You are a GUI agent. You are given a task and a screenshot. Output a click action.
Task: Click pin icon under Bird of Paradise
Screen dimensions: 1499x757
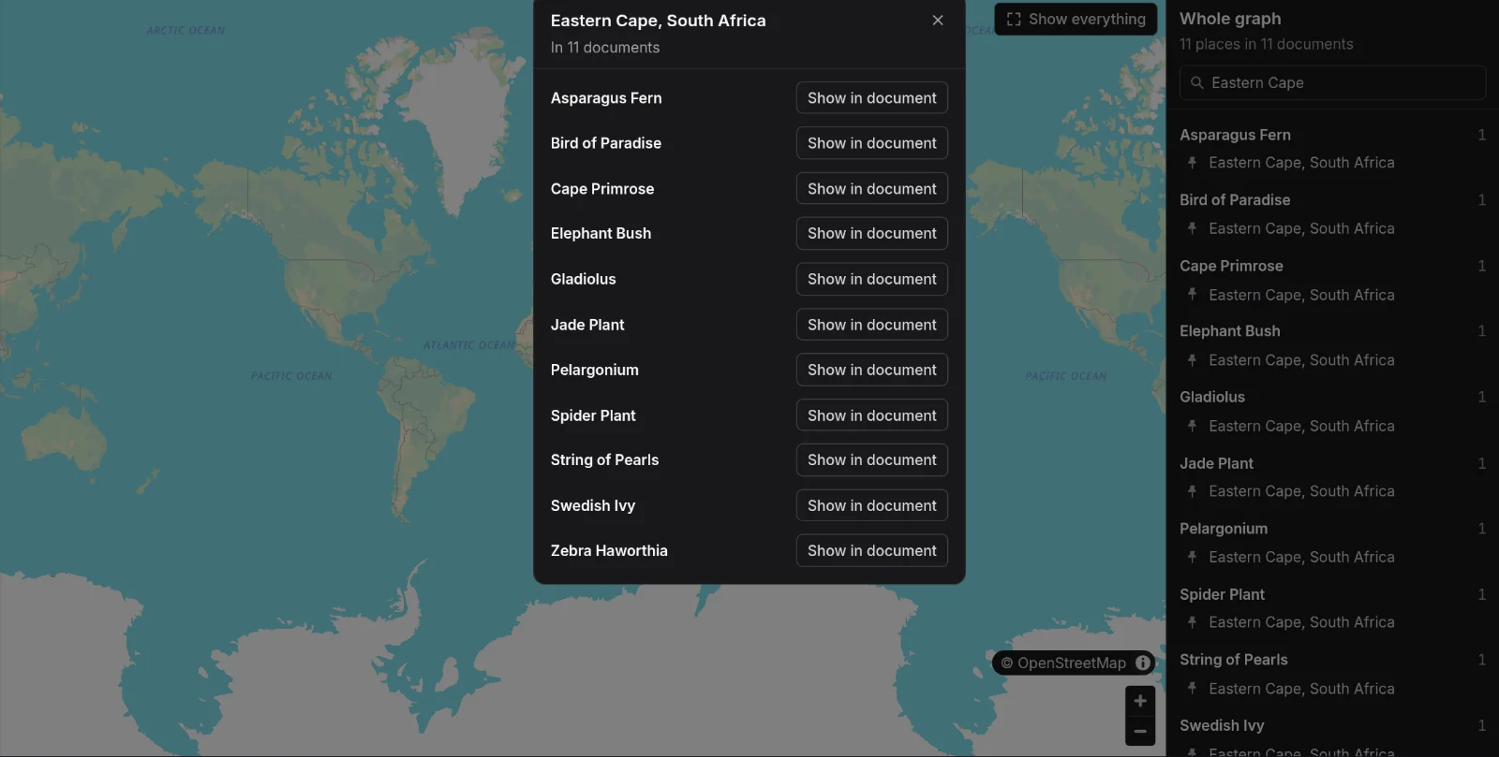[x=1192, y=228]
